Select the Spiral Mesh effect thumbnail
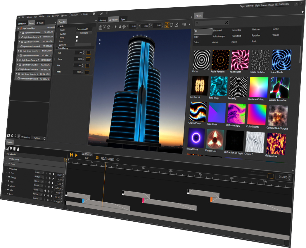Screen dimensions: 306x248 click(x=281, y=60)
